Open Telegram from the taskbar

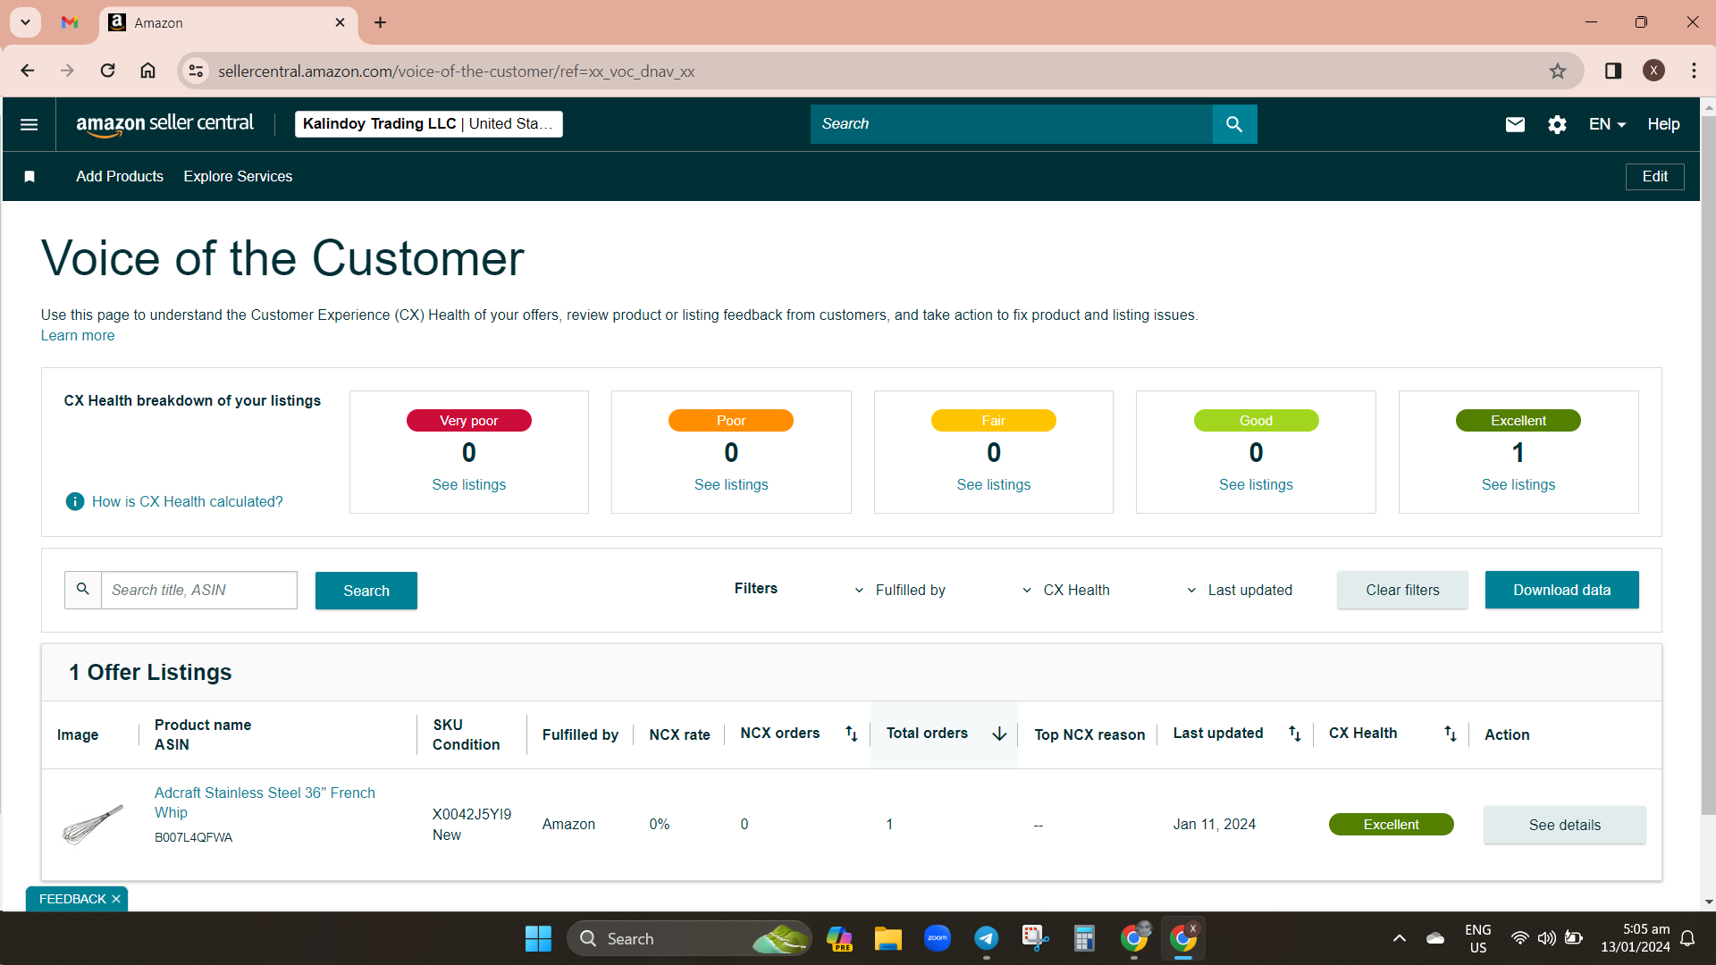pos(986,939)
